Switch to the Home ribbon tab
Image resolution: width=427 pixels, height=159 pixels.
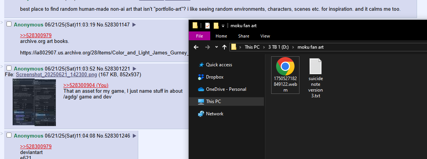(x=221, y=36)
